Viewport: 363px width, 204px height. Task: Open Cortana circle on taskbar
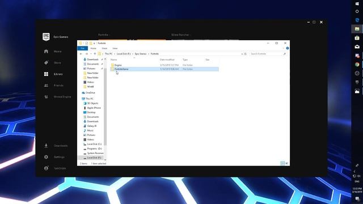[x=357, y=11]
